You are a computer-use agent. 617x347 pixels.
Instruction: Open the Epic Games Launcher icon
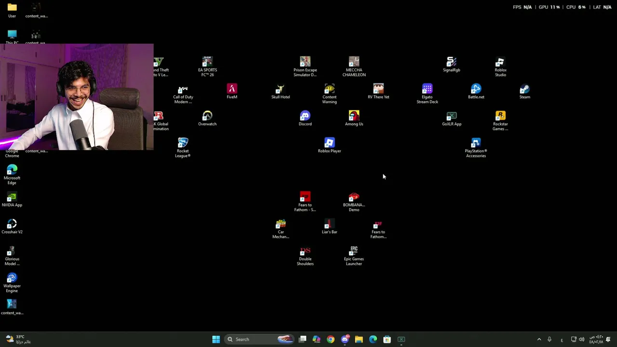tap(354, 255)
